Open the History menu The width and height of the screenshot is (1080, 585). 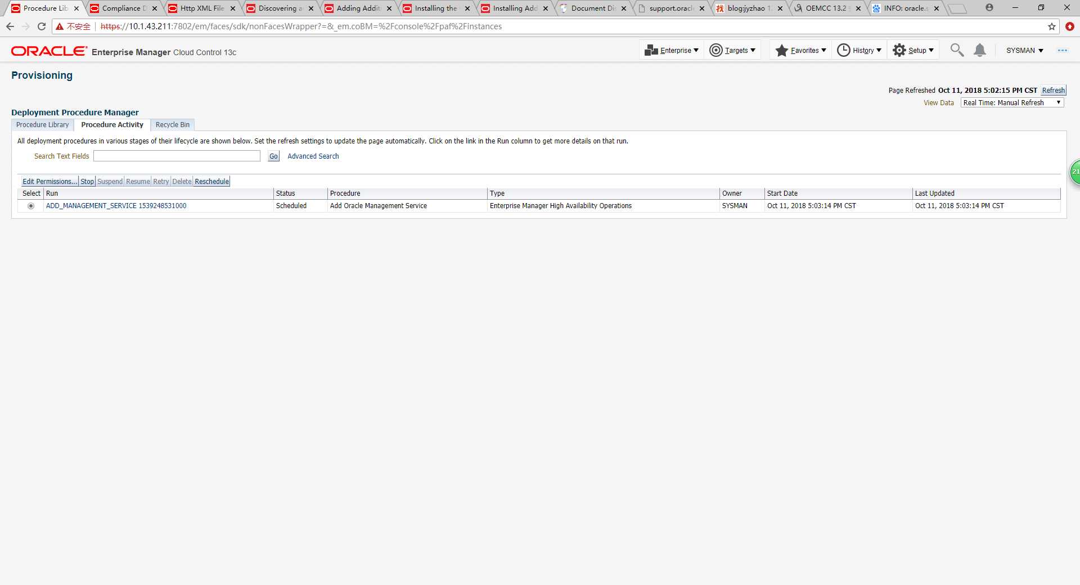coord(859,50)
